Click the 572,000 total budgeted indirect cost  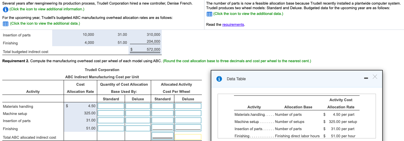pyautogui.click(x=153, y=50)
